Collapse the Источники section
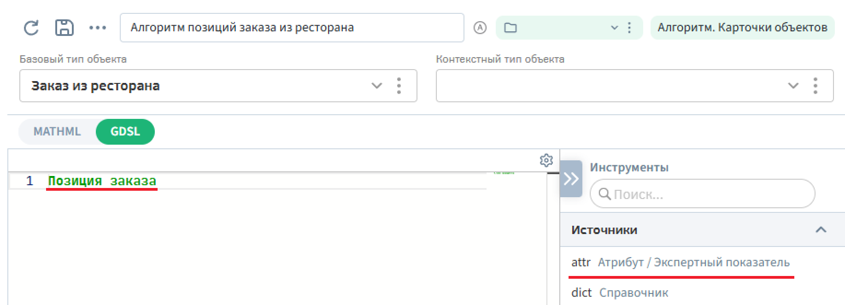The image size is (845, 305). [821, 230]
